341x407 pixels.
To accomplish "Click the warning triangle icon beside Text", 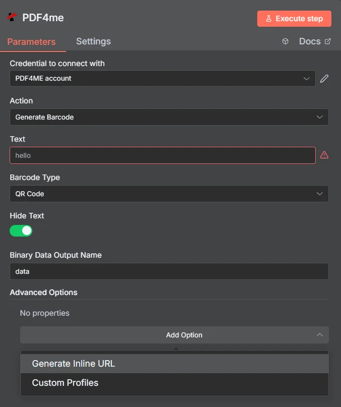I will pyautogui.click(x=324, y=155).
